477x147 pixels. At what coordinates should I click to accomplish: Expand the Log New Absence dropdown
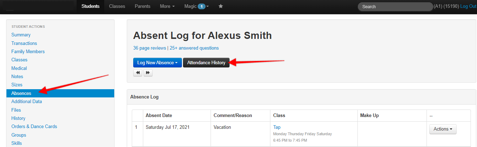point(158,62)
